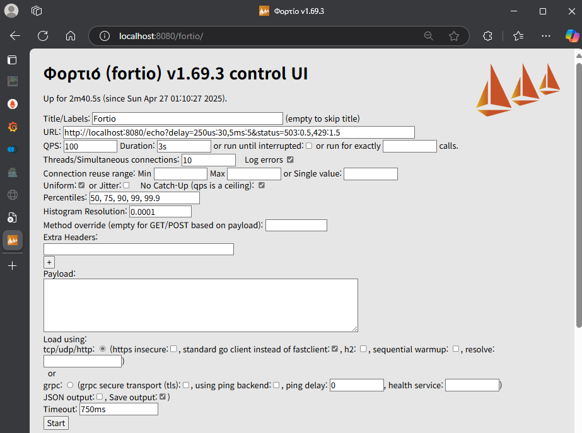Viewport: 582px width, 433px height.
Task: Click the ping delay field
Action: [357, 385]
